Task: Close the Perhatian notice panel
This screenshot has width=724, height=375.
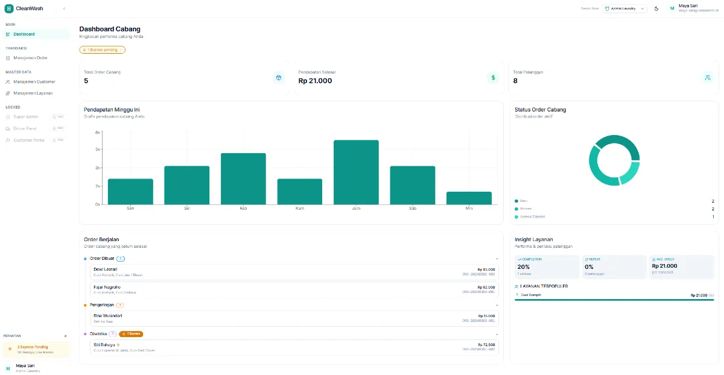Action: 66,336
